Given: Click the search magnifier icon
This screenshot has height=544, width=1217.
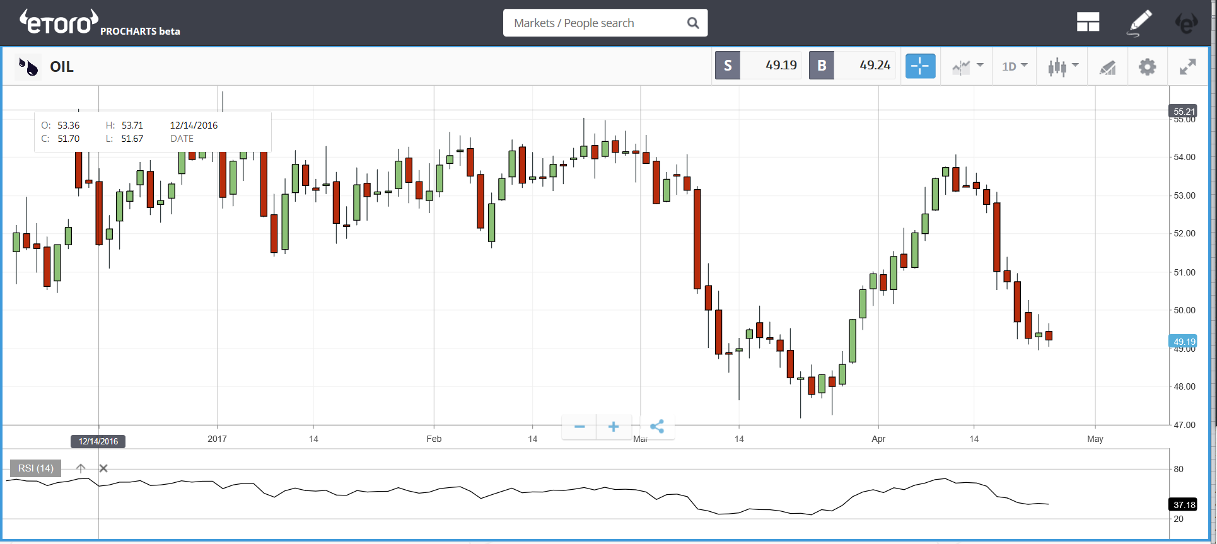Looking at the screenshot, I should click(693, 23).
